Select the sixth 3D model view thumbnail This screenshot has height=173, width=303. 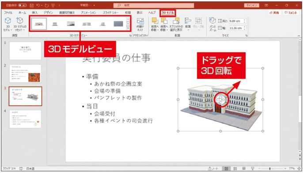[x=118, y=24]
